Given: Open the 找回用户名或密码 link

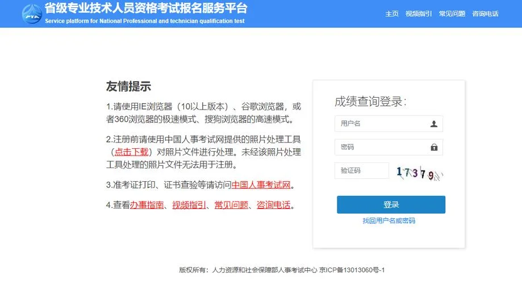Looking at the screenshot, I should tap(389, 220).
